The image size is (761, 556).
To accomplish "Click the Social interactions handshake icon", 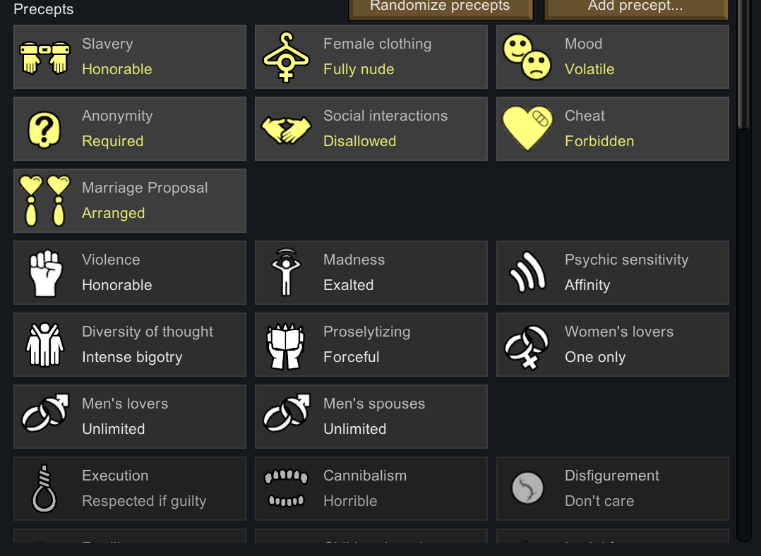I will pyautogui.click(x=285, y=129).
